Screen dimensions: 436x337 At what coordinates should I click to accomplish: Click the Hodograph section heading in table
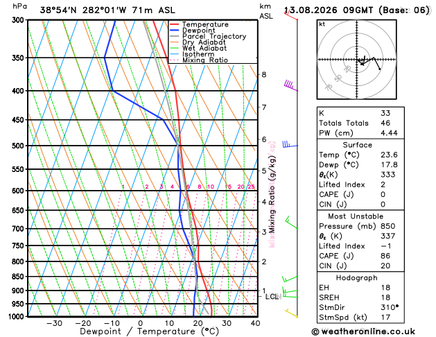click(x=357, y=278)
